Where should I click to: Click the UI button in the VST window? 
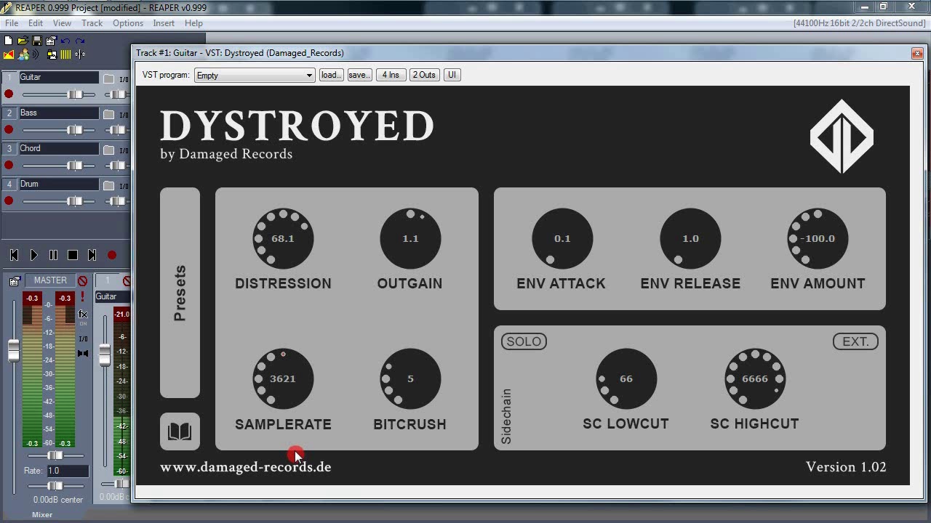[452, 75]
